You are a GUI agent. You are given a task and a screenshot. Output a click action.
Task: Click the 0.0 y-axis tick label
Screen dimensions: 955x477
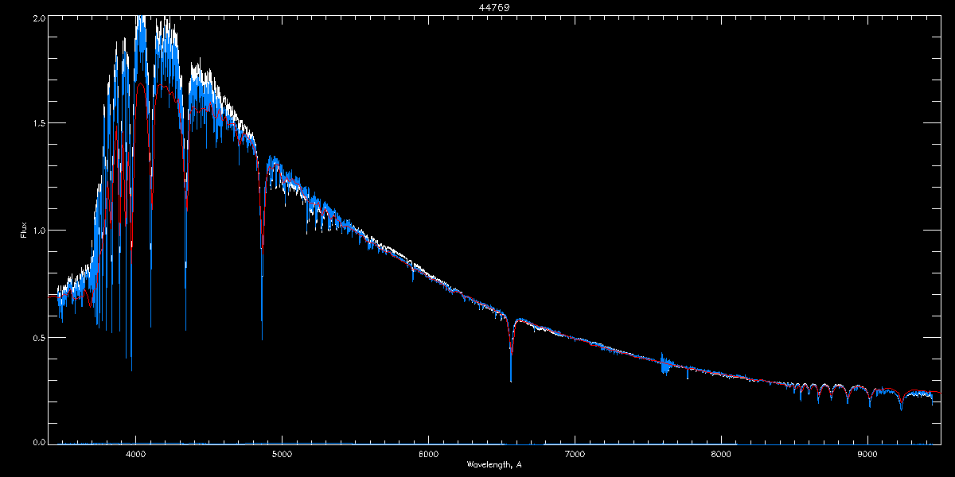pyautogui.click(x=38, y=443)
